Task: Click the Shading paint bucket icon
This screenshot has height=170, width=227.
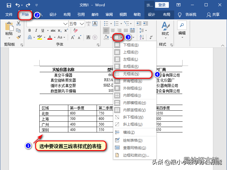Action: 106,37
